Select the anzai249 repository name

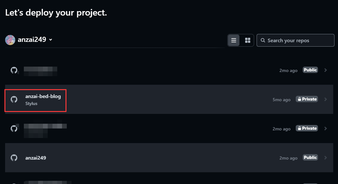tap(36, 158)
